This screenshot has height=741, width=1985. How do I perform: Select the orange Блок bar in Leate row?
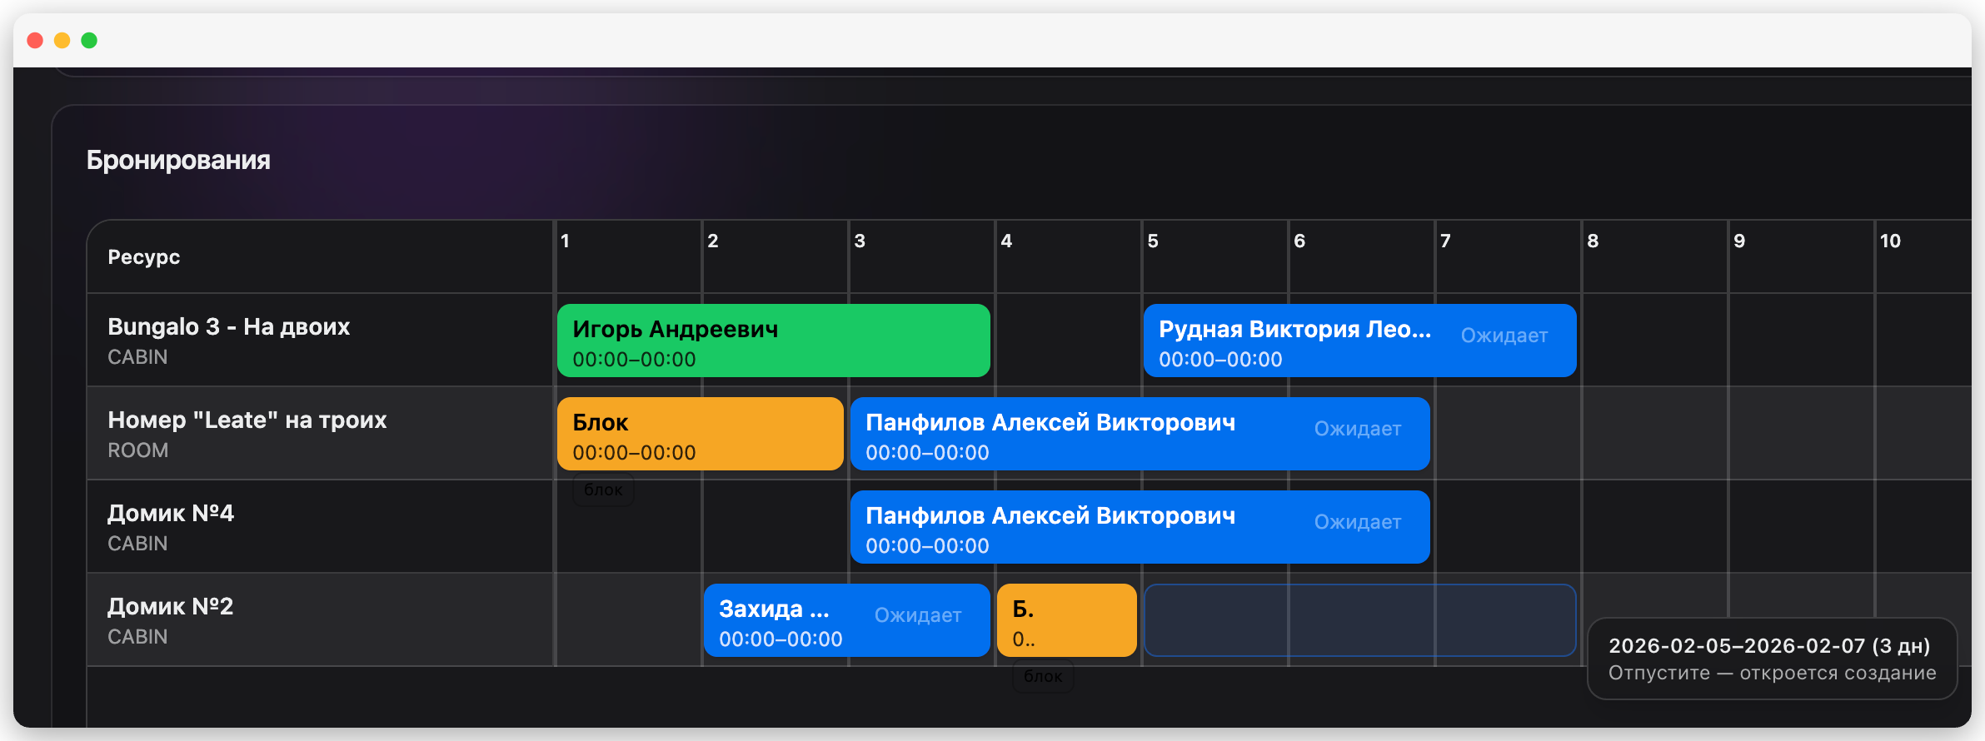700,435
